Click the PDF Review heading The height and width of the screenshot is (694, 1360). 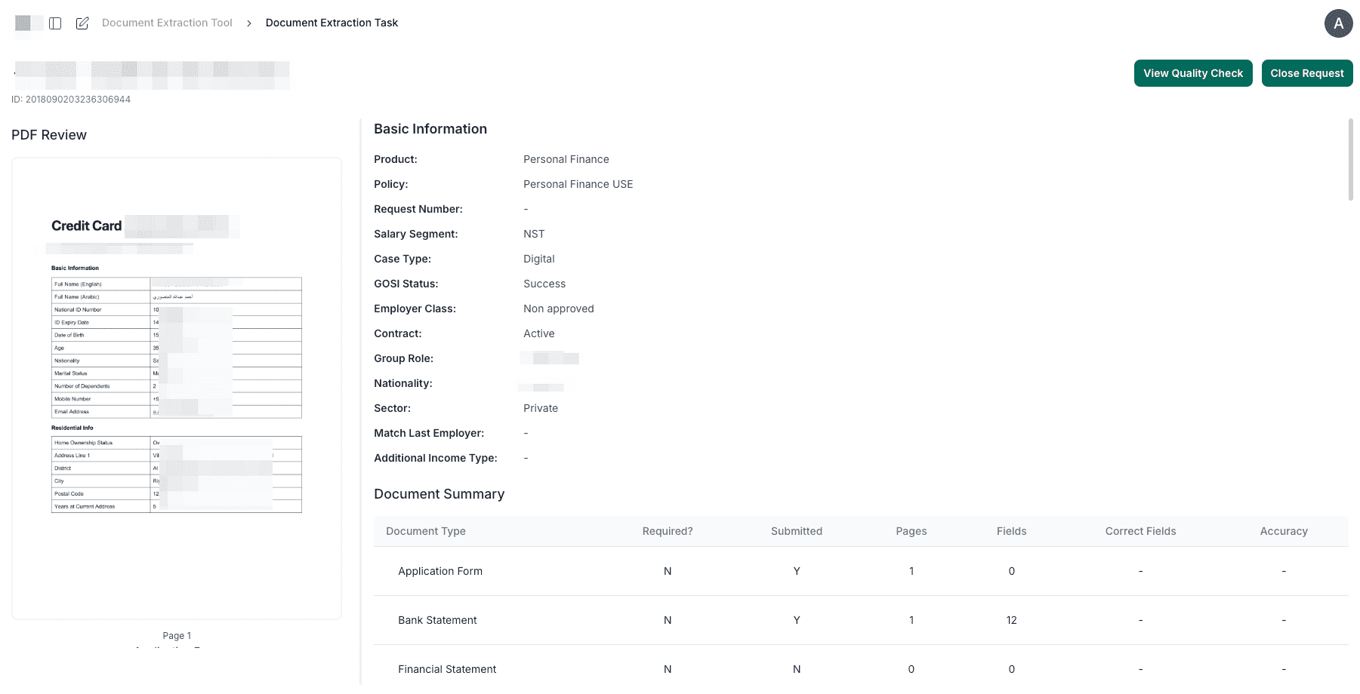pos(49,135)
